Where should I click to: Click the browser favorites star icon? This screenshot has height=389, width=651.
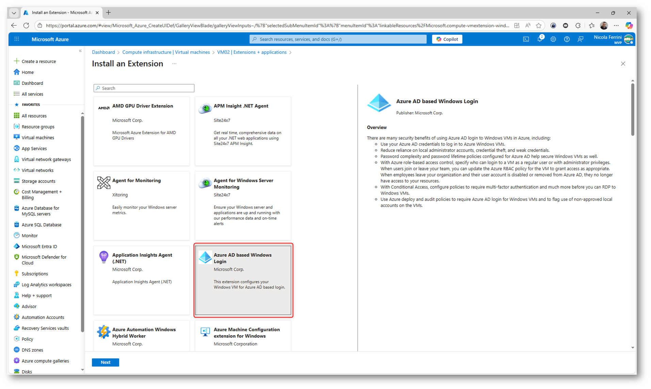pos(538,26)
